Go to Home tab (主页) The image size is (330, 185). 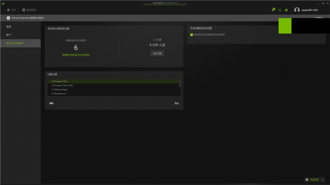coord(11,10)
